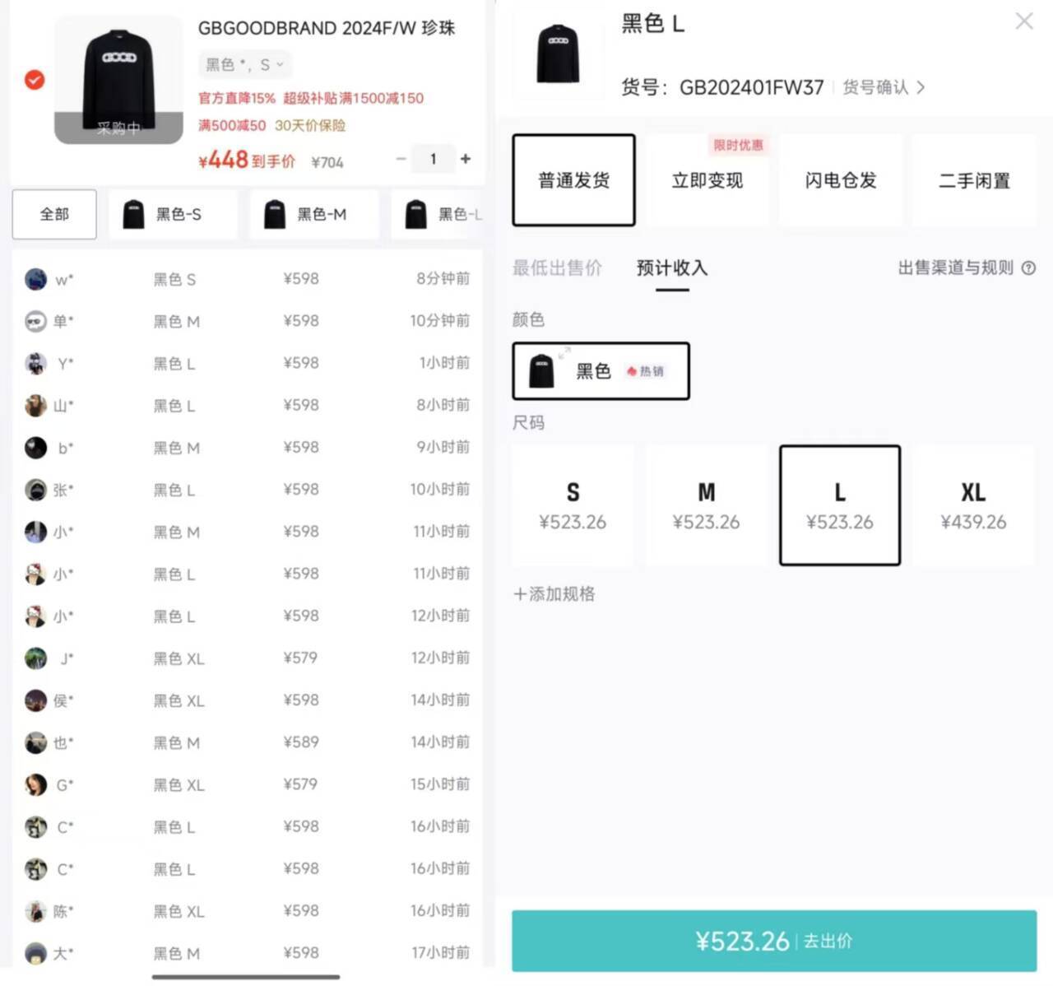Increase quantity with the plus icon
Viewport: 1053px width, 986px height.
tap(466, 159)
